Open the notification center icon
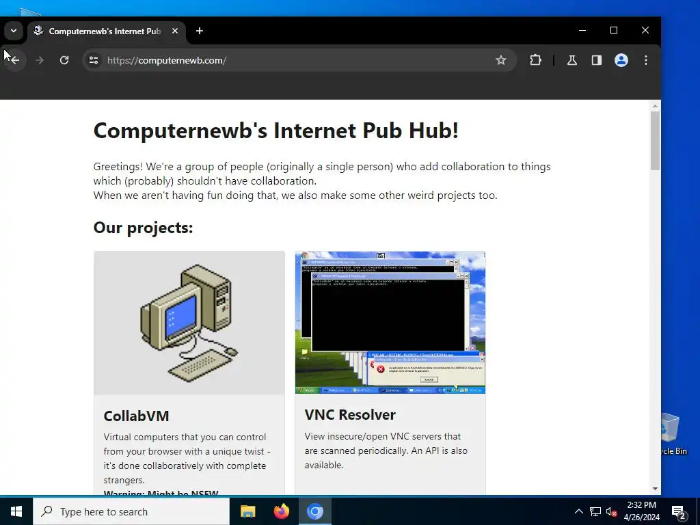The width and height of the screenshot is (700, 525). click(679, 511)
